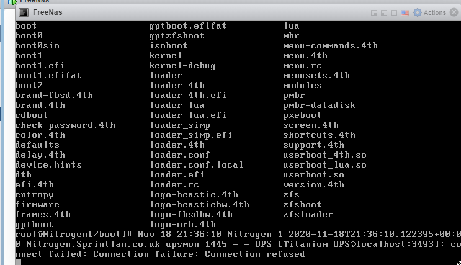
Task: Close the FreeNas console window
Action: tap(454, 12)
